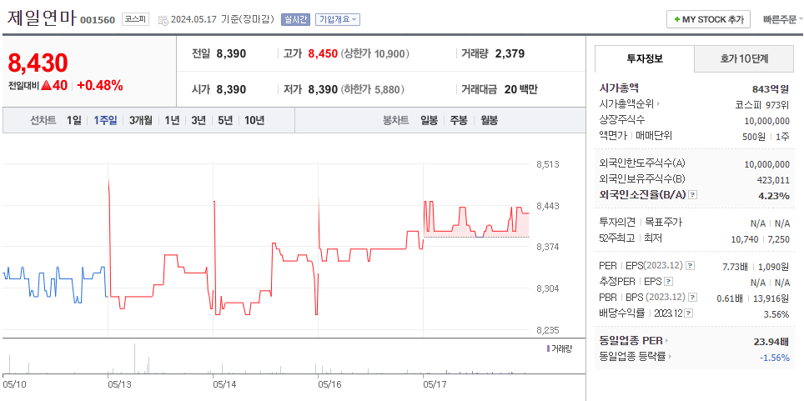This screenshot has width=804, height=401.
Task: Click the current price 8,430
Action: (38, 63)
